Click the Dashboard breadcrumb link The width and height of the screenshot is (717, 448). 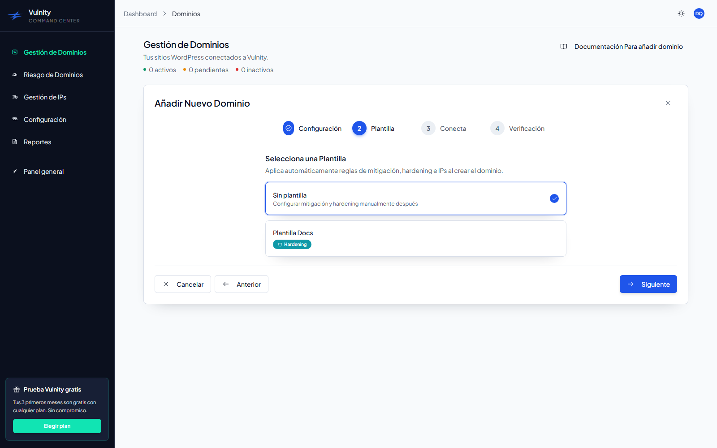point(140,14)
